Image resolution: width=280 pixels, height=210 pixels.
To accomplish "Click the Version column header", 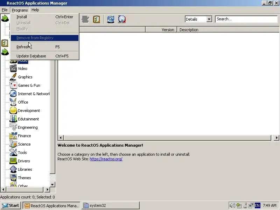I will (x=161, y=30).
